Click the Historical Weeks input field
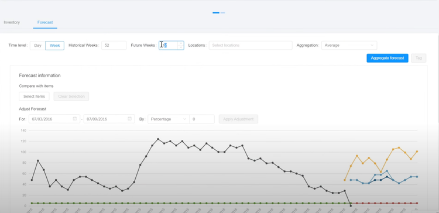Screen dimensions: 439x213 pos(114,45)
